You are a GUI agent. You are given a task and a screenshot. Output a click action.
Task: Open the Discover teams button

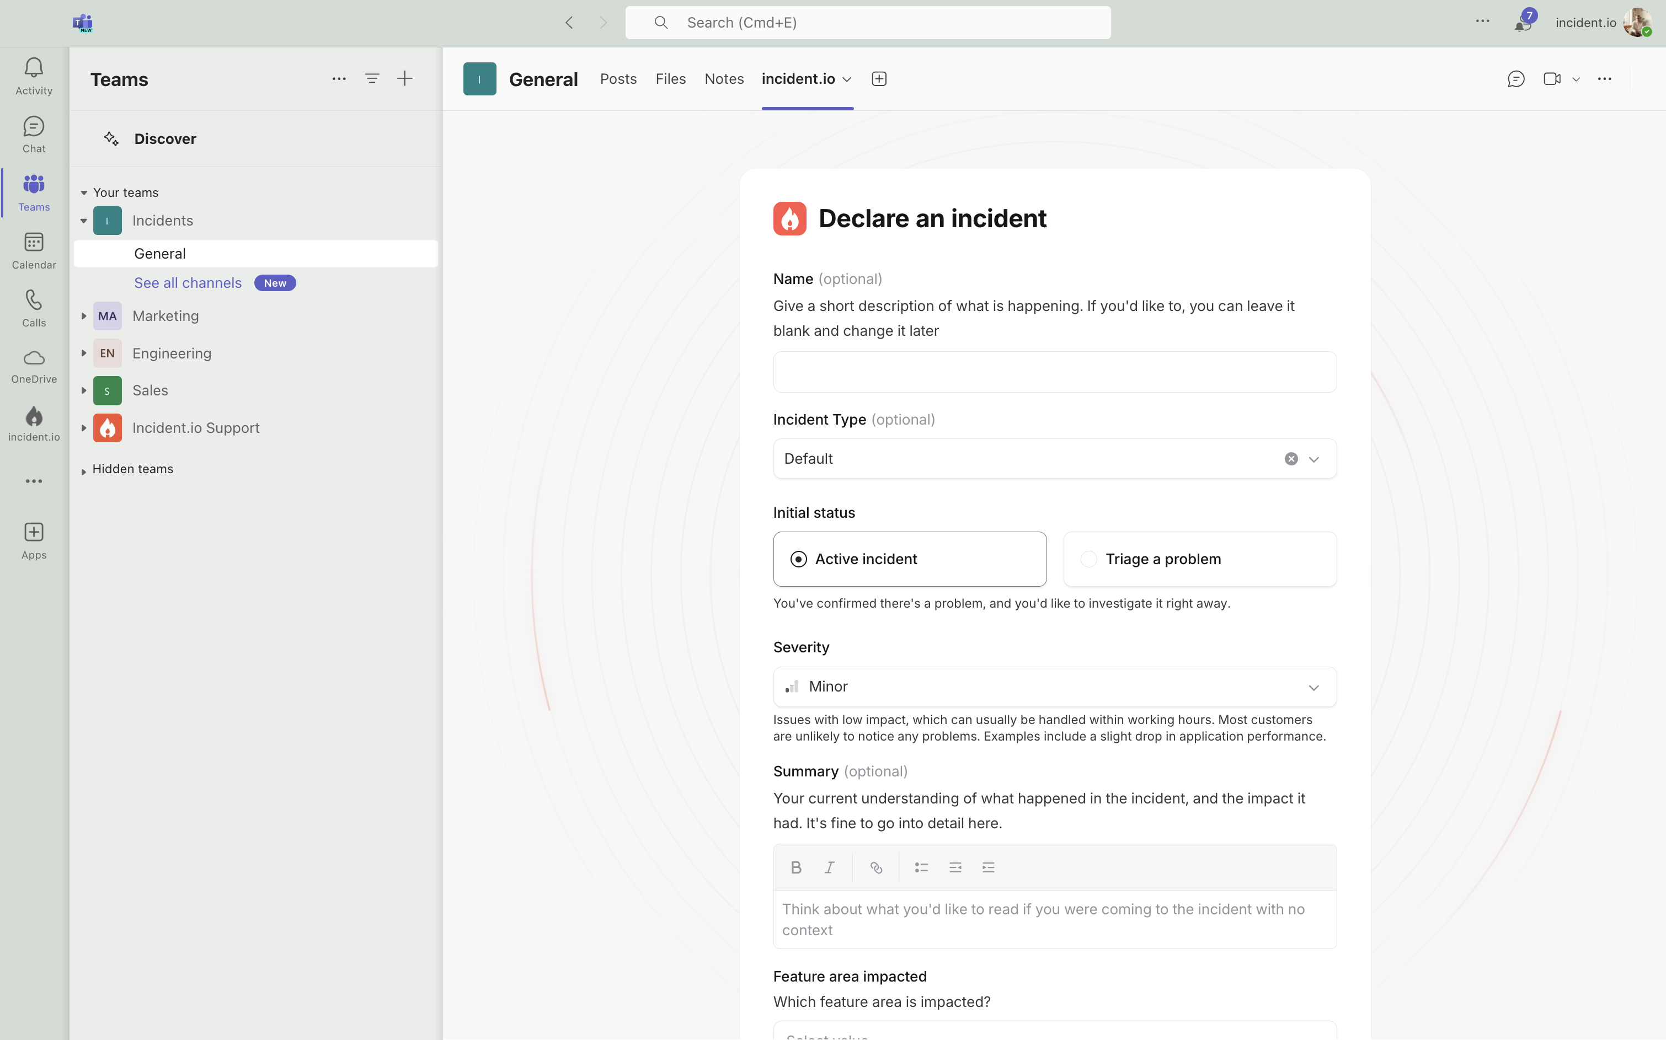click(165, 139)
